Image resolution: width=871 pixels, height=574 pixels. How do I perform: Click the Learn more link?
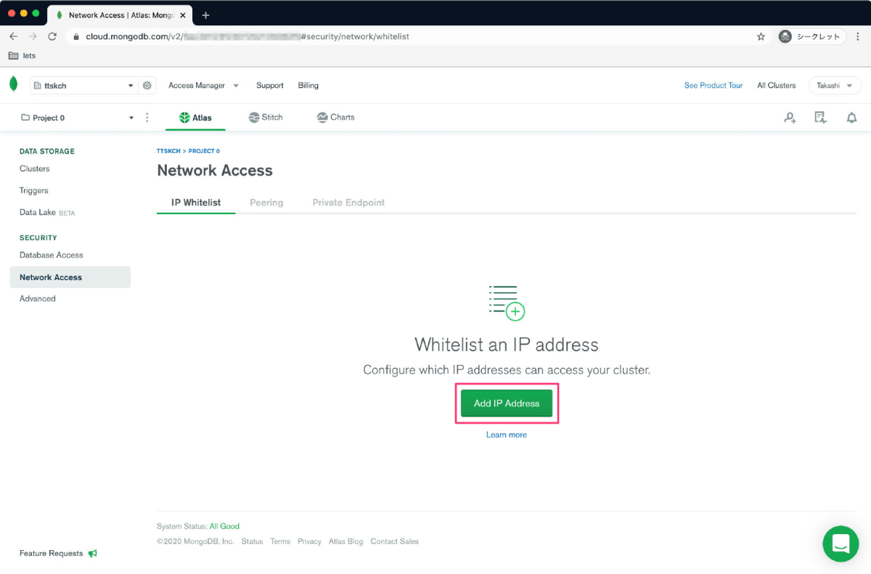click(507, 435)
